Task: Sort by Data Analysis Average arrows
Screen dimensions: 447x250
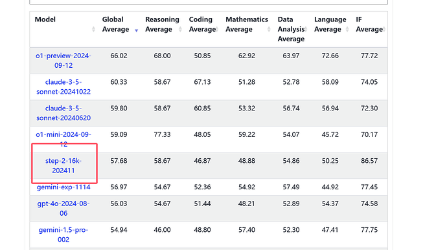Action: tap(306, 29)
